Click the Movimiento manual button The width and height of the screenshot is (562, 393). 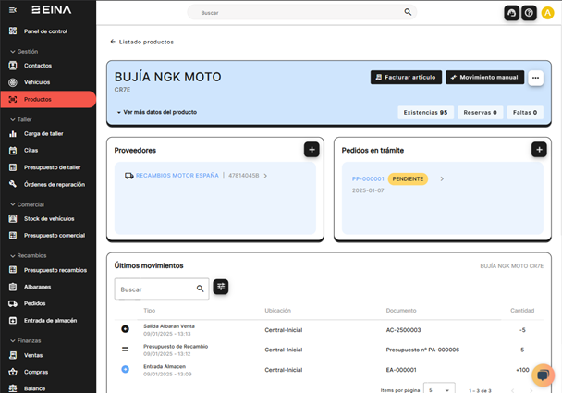click(x=484, y=78)
